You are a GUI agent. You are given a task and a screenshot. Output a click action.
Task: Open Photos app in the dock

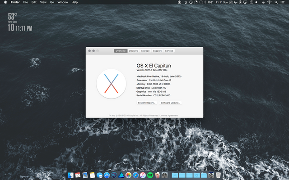pos(128,175)
